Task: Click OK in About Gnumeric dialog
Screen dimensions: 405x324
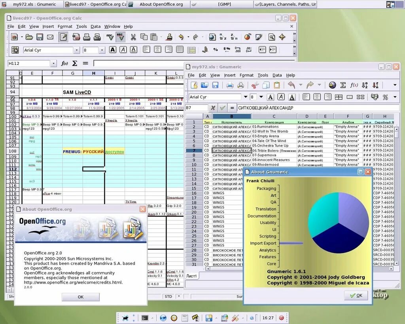Action: (356, 296)
